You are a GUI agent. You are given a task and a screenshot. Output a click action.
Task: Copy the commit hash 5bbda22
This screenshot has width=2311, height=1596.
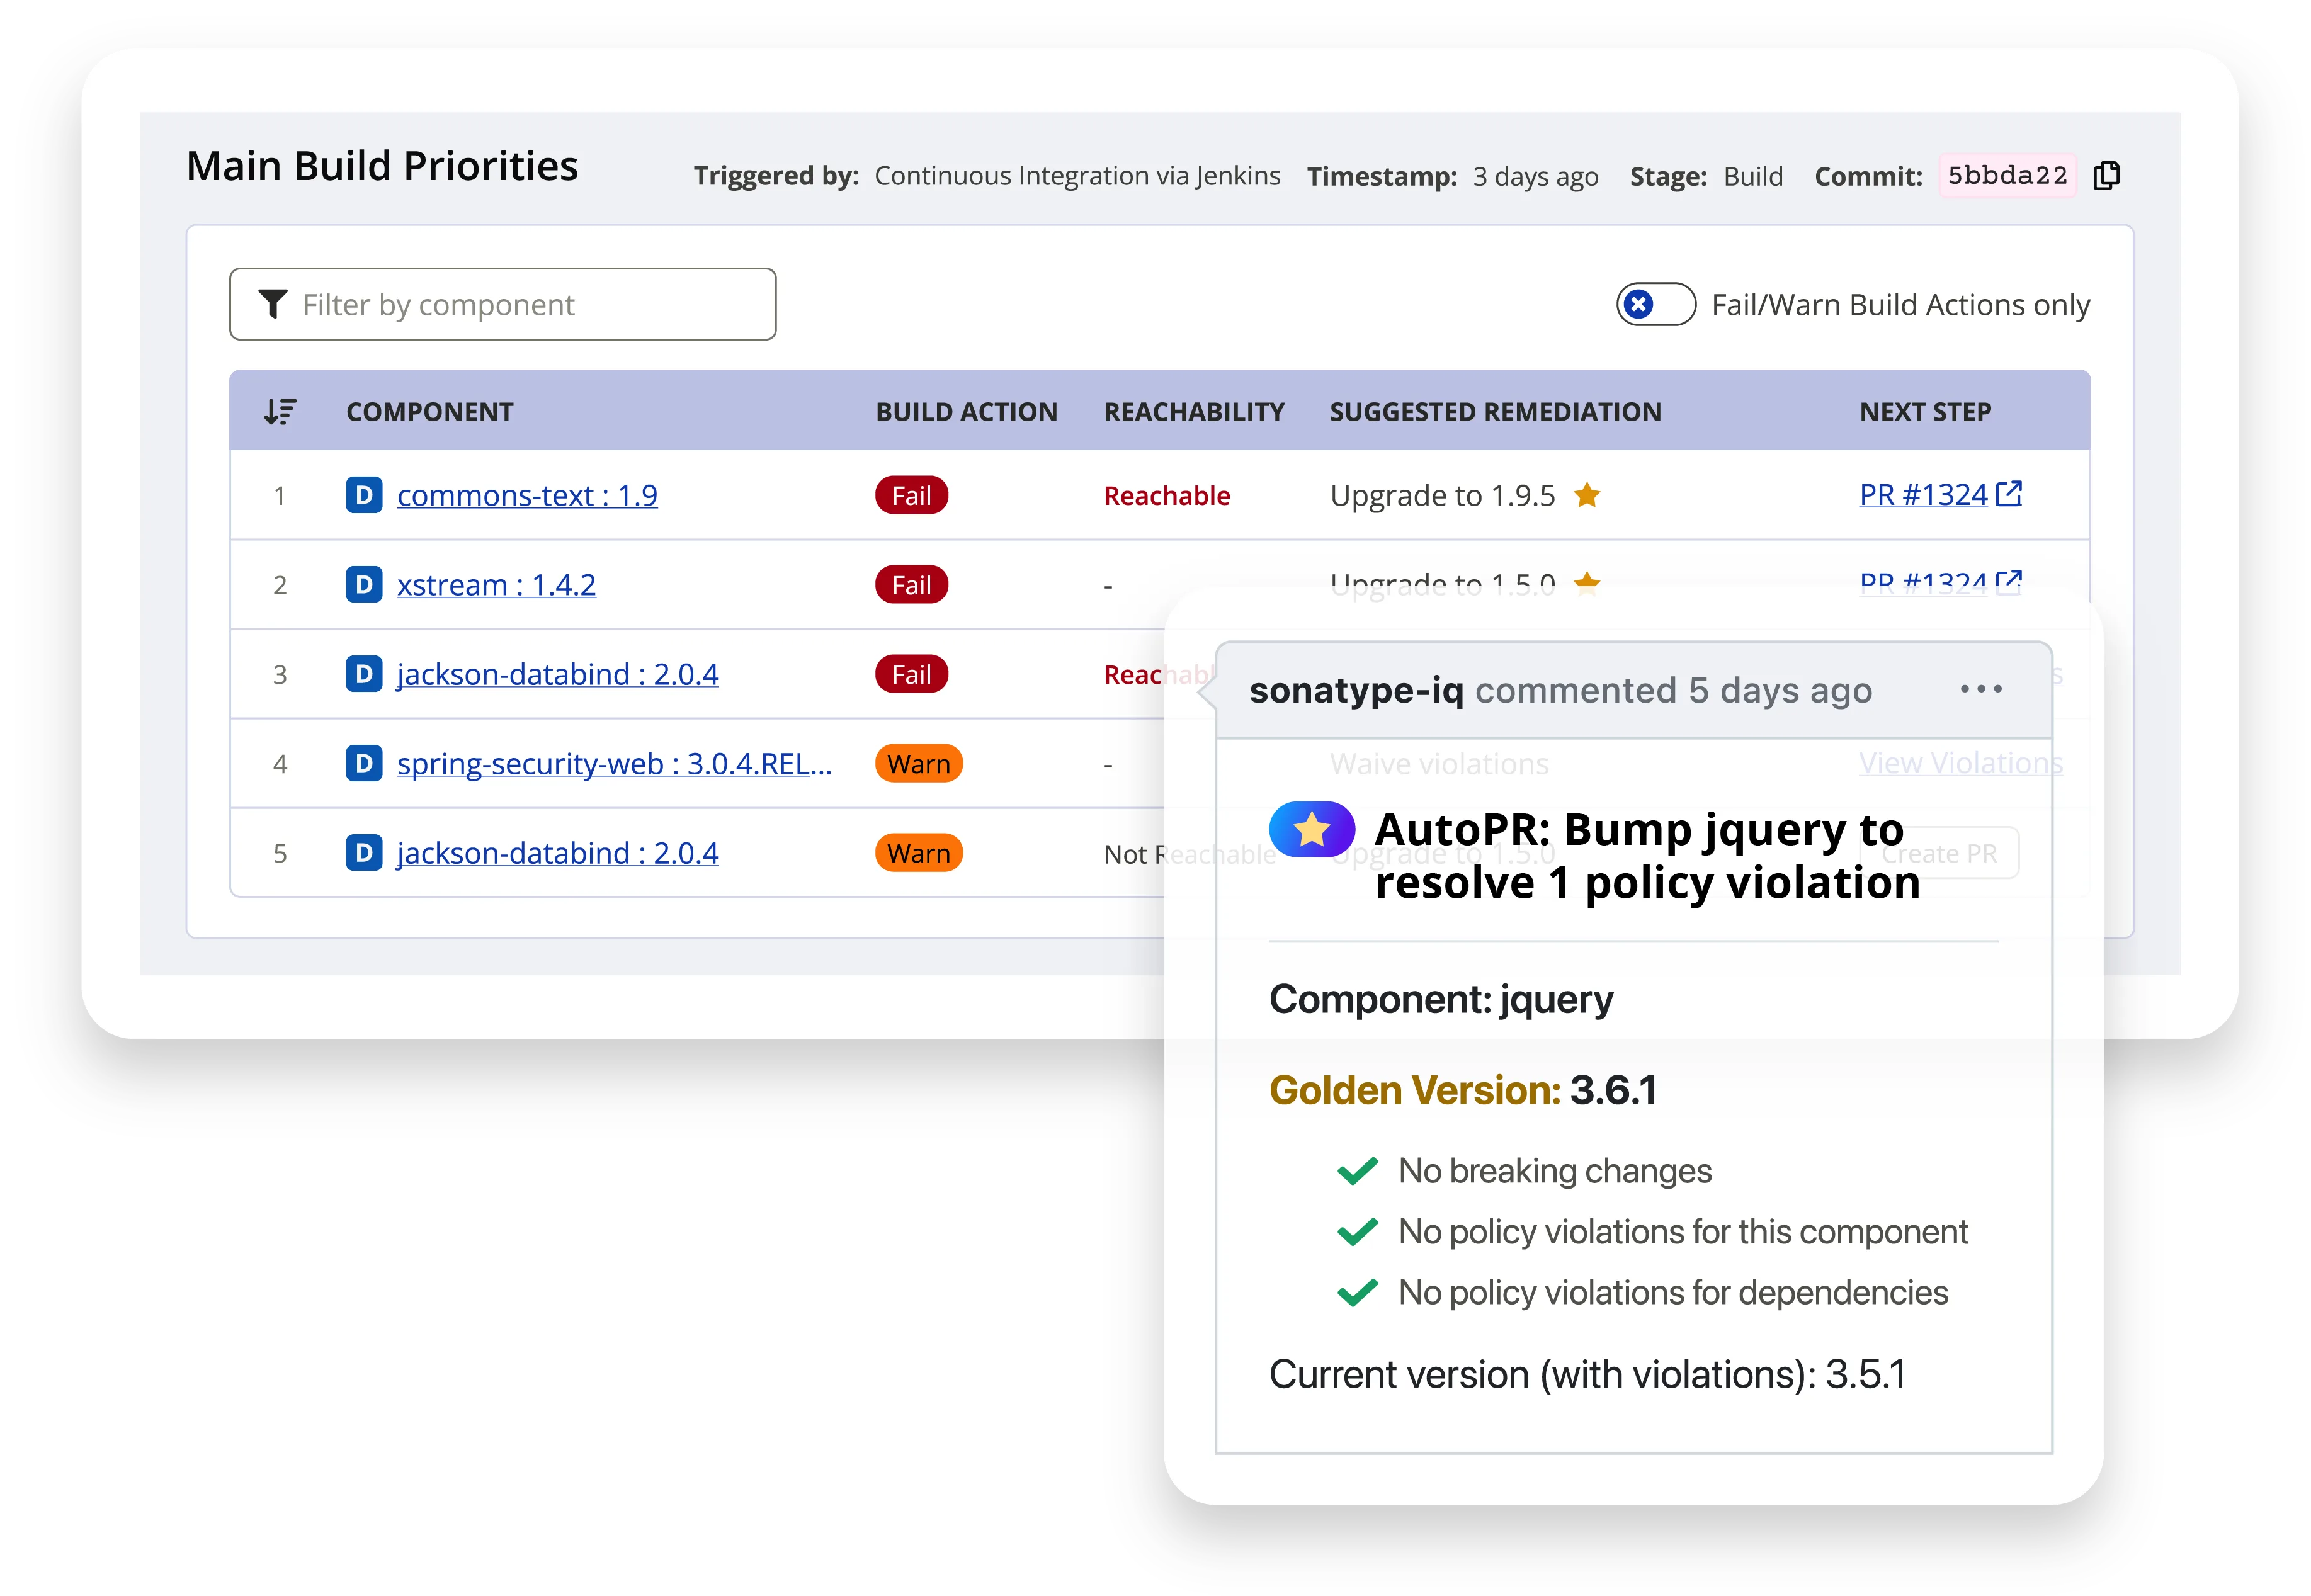2106,174
